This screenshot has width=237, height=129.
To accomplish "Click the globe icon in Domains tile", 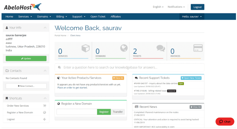I will tap(124, 48).
